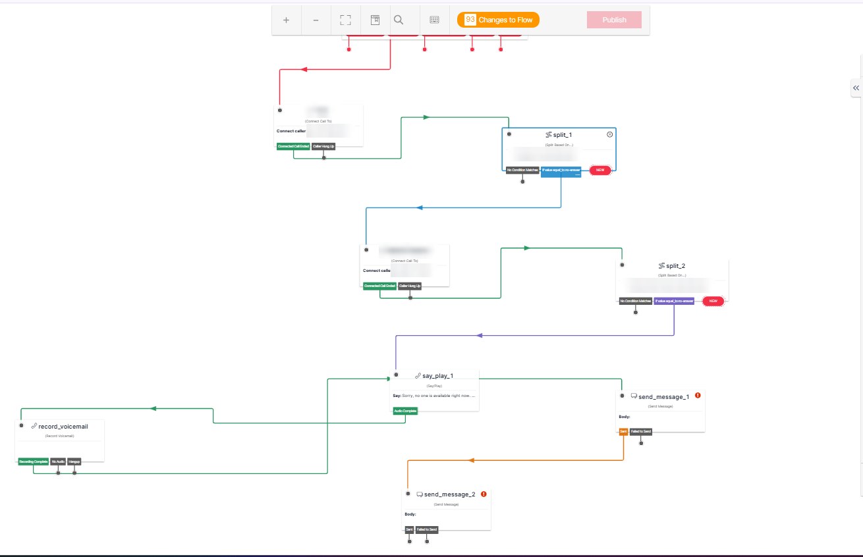Select the split_1 widget title
Image resolution: width=863 pixels, height=557 pixels.
click(563, 134)
